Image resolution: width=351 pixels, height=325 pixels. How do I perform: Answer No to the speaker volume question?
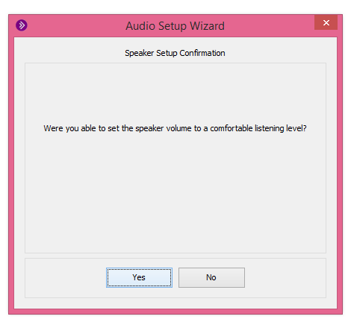pos(211,277)
